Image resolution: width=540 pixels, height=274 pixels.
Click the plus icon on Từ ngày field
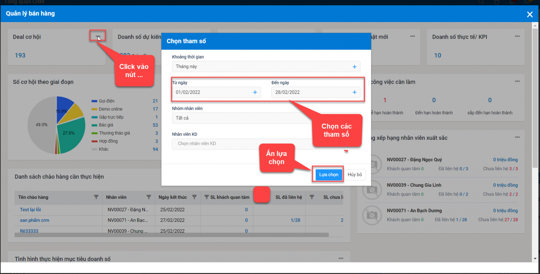[255, 92]
